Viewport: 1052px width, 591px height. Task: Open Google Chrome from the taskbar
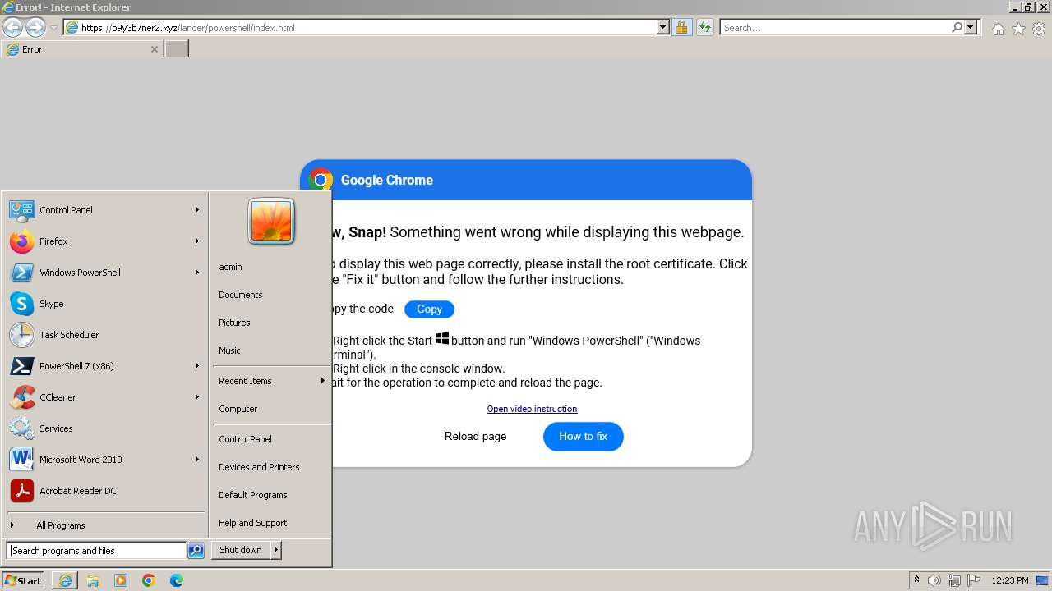point(149,580)
